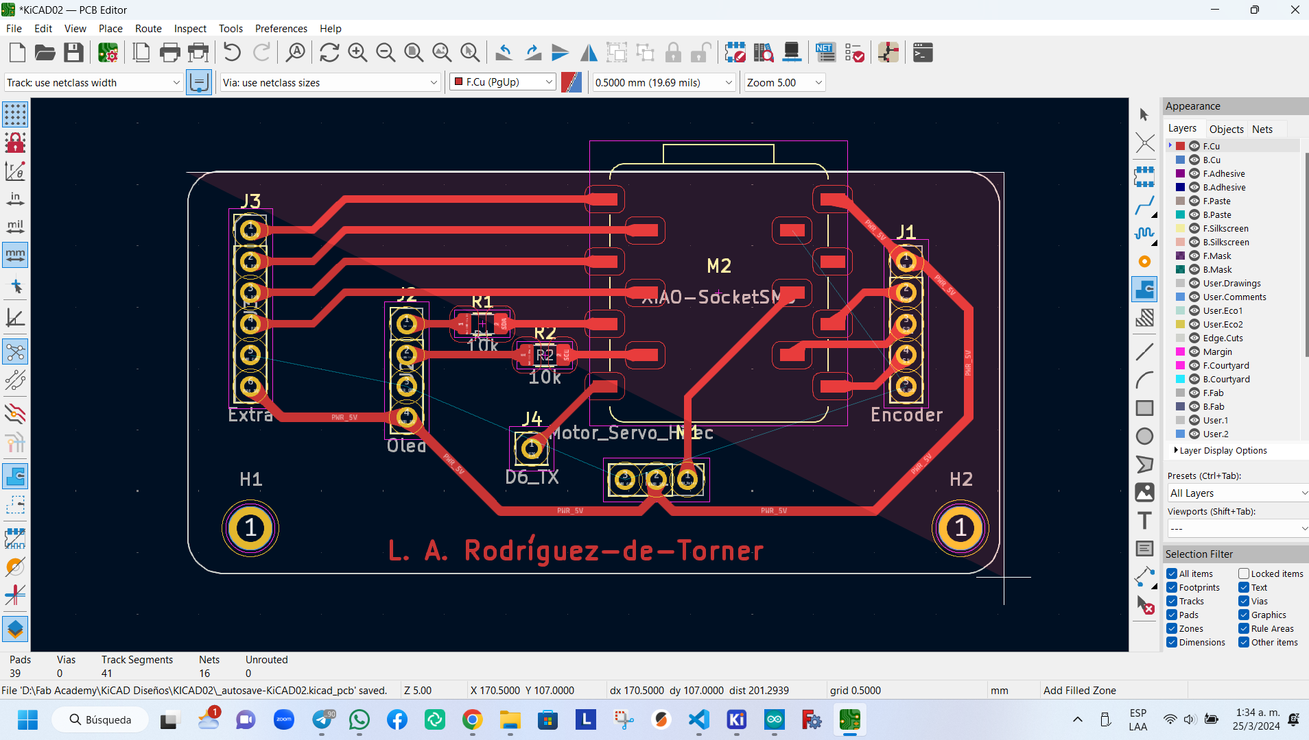Viewport: 1309px width, 740px height.
Task: Open the Presets All Layers dropdown
Action: pos(1238,493)
